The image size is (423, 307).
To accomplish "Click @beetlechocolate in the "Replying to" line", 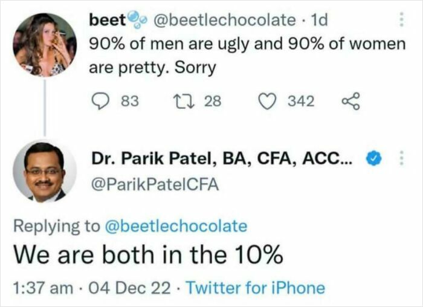I will 176,227.
